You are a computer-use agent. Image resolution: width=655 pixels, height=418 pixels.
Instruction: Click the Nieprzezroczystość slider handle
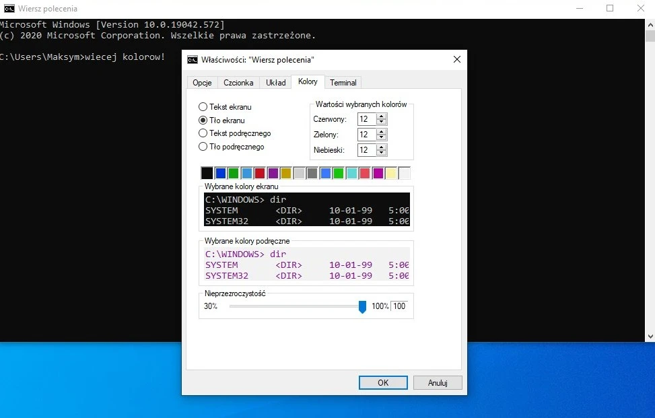(x=362, y=307)
